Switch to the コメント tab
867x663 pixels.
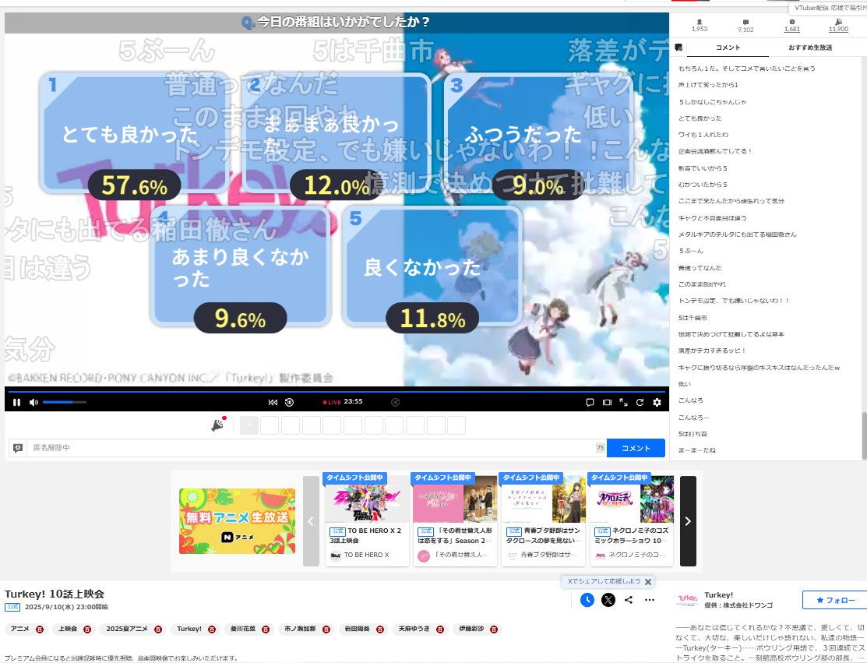tap(728, 48)
